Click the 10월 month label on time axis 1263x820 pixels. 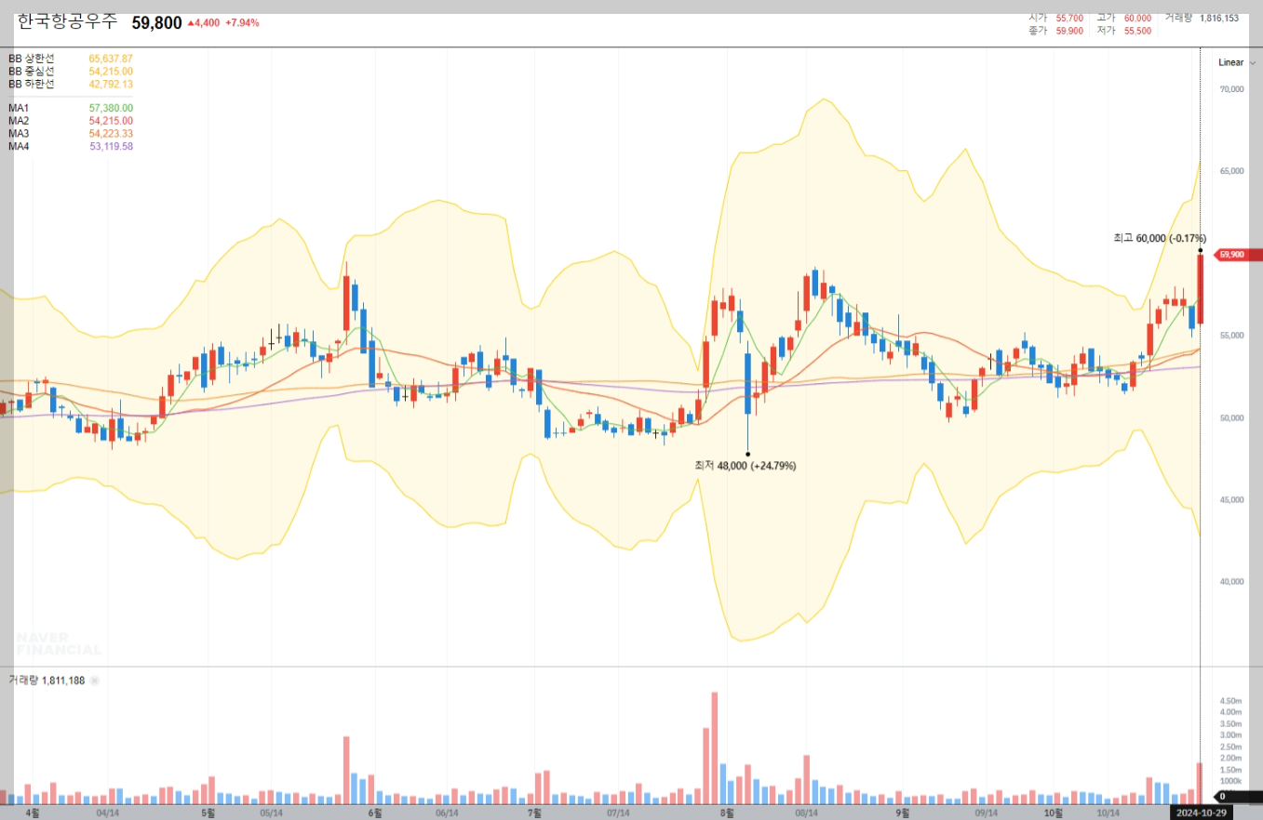(1054, 813)
